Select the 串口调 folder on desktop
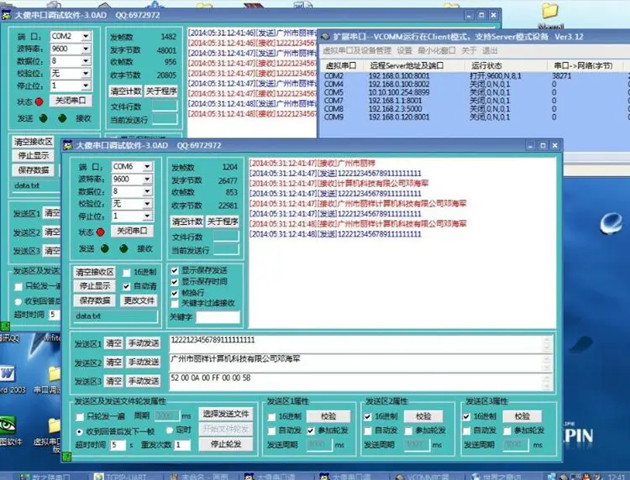This screenshot has width=630, height=480. point(55,373)
